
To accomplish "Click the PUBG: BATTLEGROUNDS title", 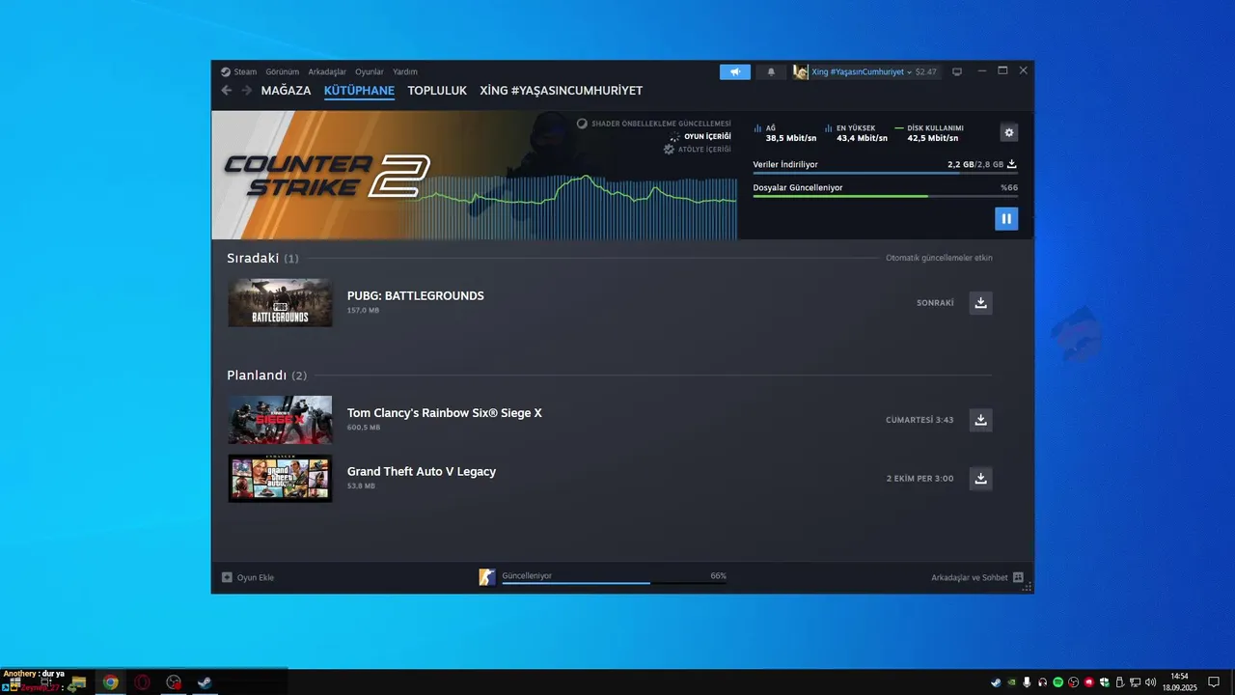I will pyautogui.click(x=416, y=295).
